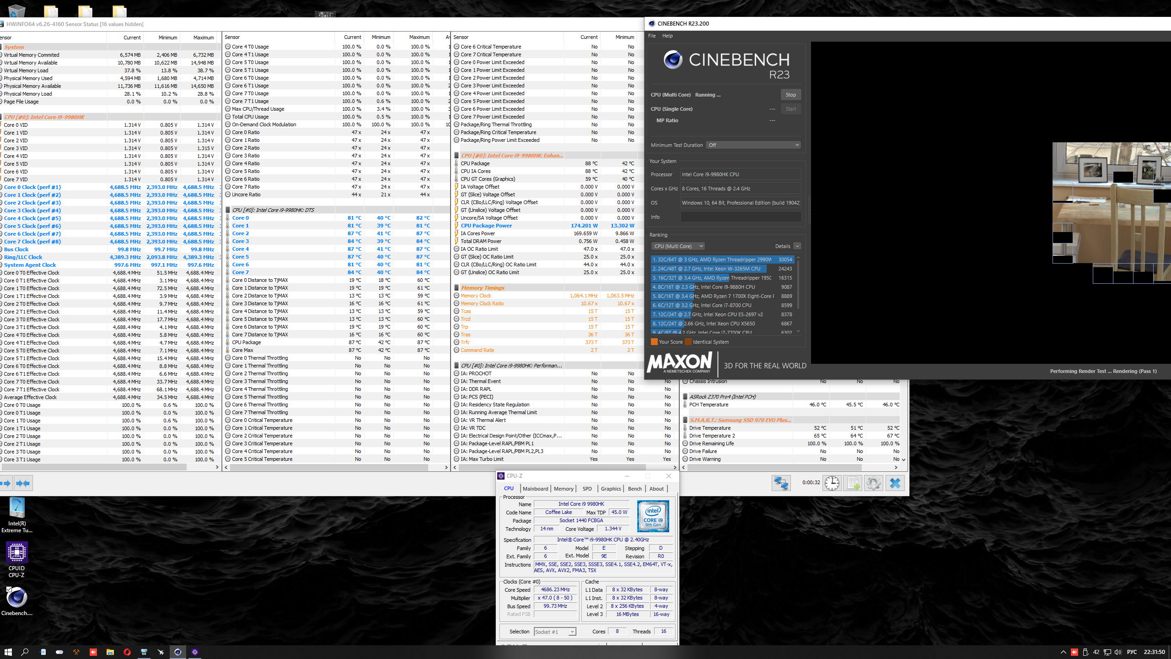Click the clock reset-timer icon in HWiNFO
The height and width of the screenshot is (659, 1171).
click(x=832, y=483)
